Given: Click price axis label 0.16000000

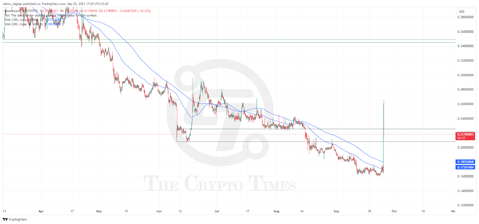Looking at the screenshot, I should (466, 177).
